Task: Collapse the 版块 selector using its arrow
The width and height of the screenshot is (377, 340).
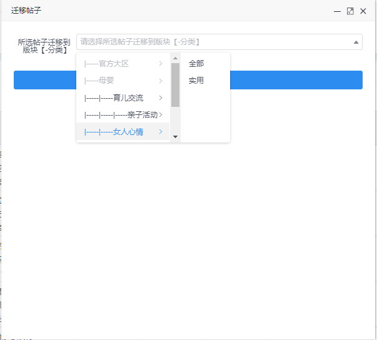Action: [356, 42]
